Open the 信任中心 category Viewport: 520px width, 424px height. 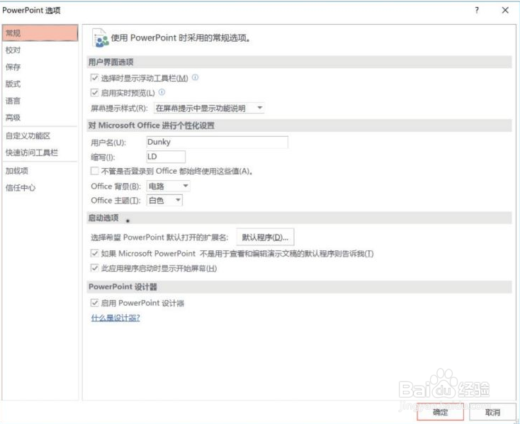[x=40, y=188]
